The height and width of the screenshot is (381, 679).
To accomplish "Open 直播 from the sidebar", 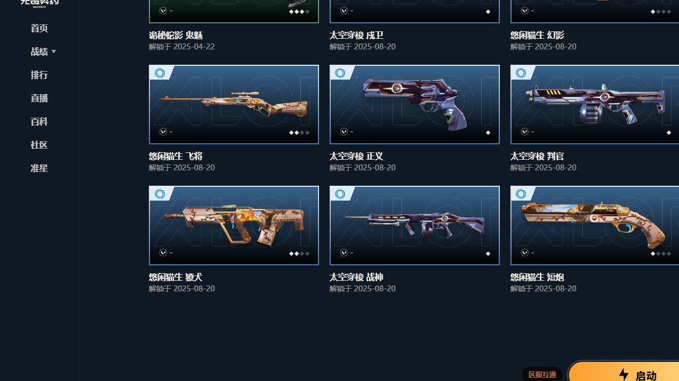I will (39, 98).
